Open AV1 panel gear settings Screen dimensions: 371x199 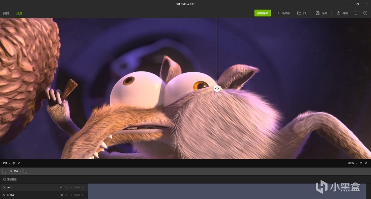tap(14, 163)
